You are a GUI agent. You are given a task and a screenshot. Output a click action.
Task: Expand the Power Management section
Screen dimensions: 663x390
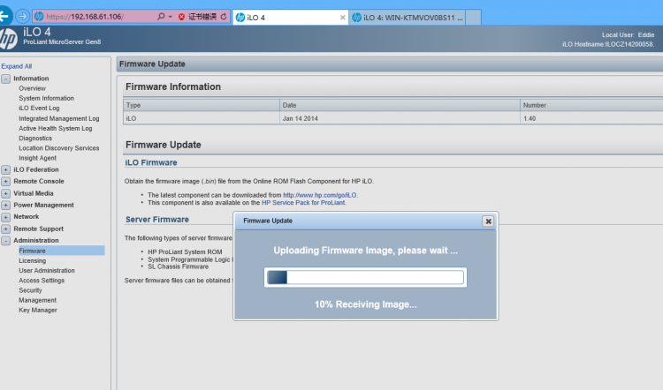pos(5,205)
